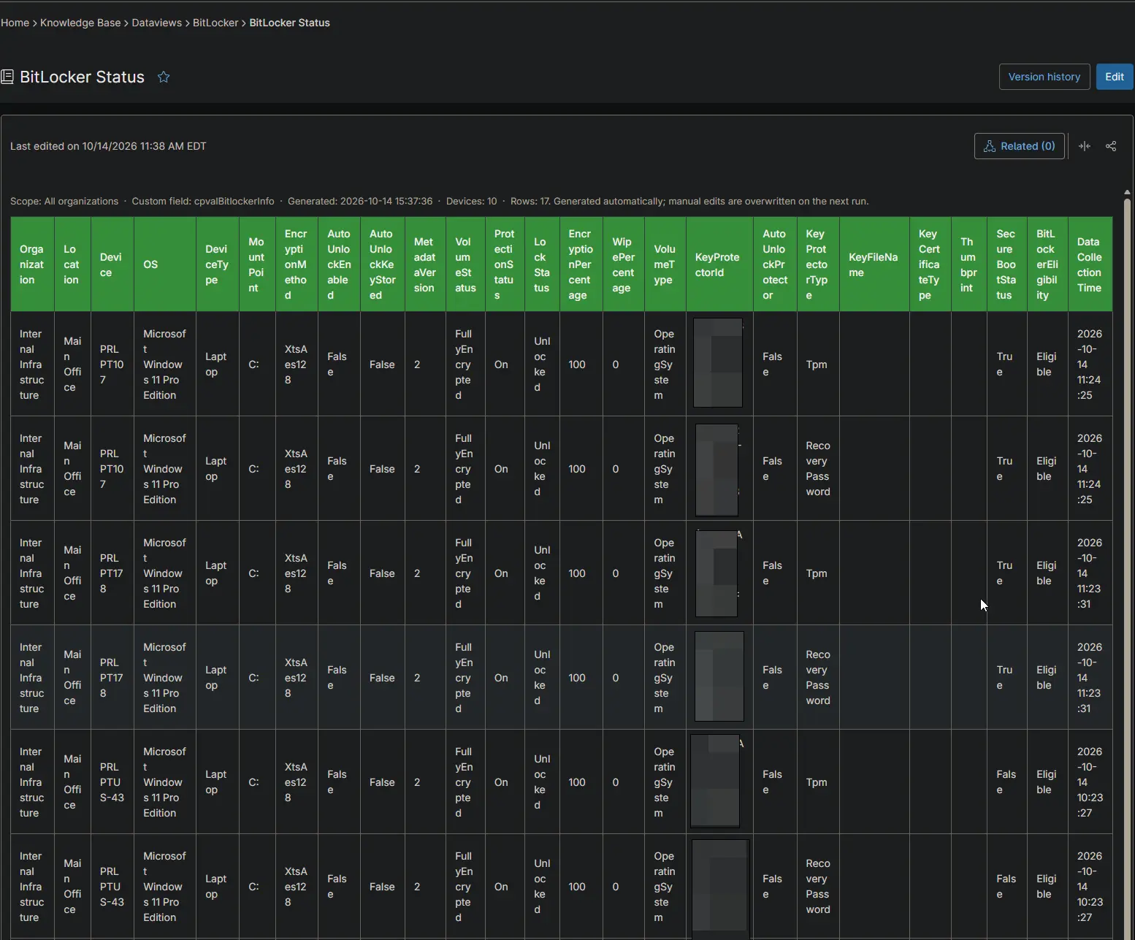This screenshot has width=1135, height=940.
Task: Select the Device column header
Action: point(112,264)
